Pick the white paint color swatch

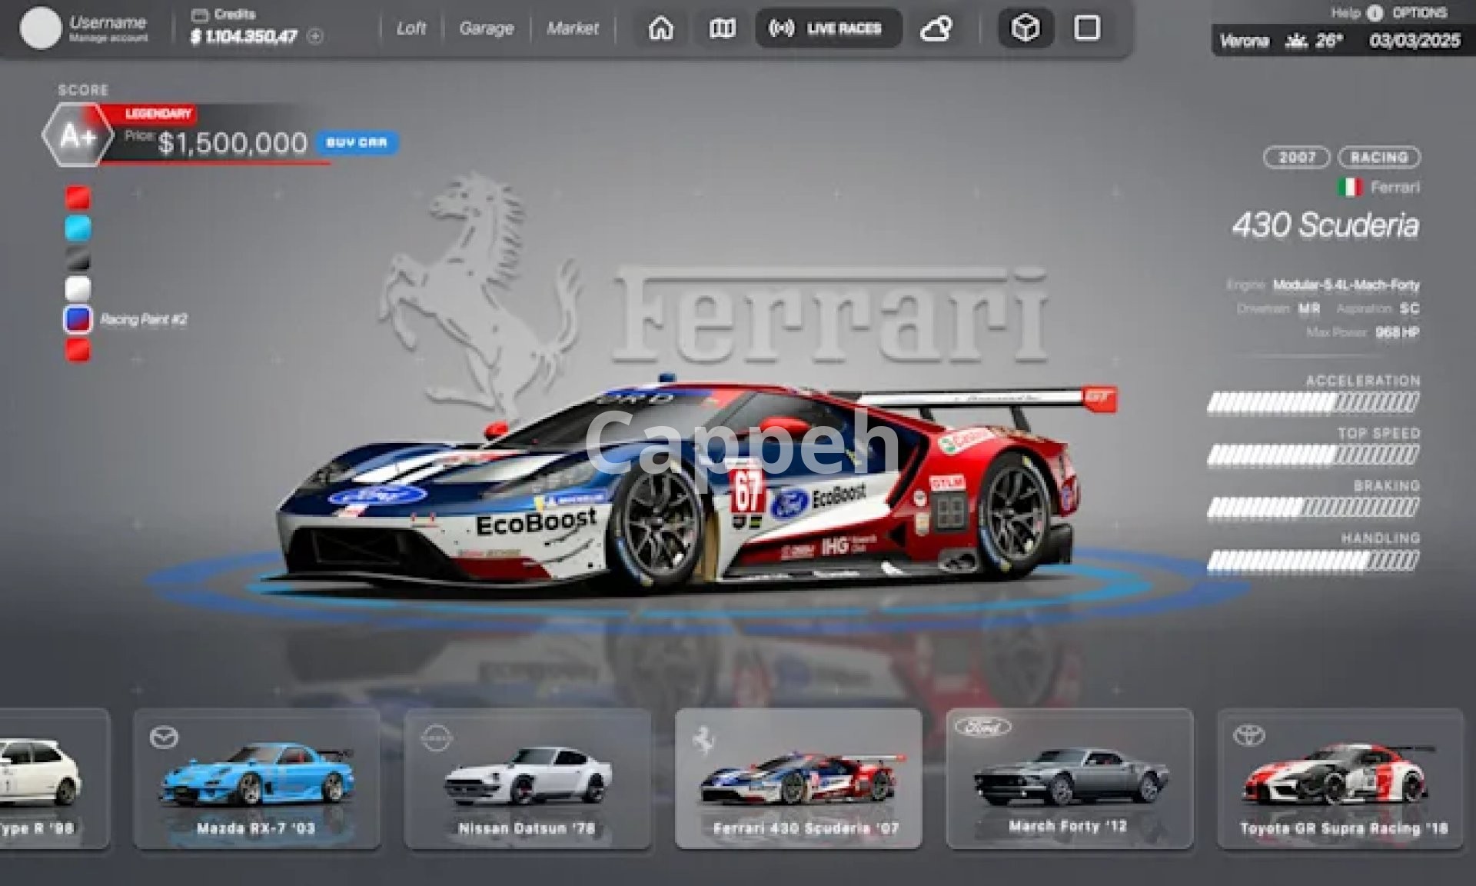(78, 288)
